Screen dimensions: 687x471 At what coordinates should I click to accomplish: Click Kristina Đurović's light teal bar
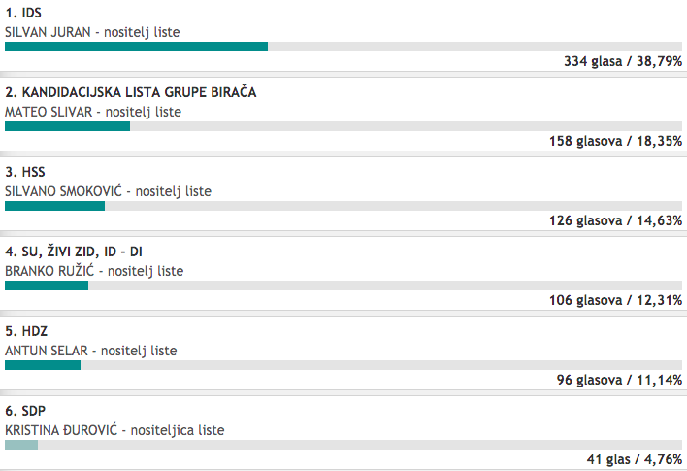(21, 445)
